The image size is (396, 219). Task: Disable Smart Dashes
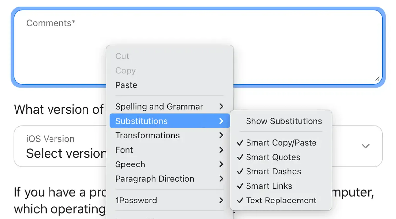(274, 171)
